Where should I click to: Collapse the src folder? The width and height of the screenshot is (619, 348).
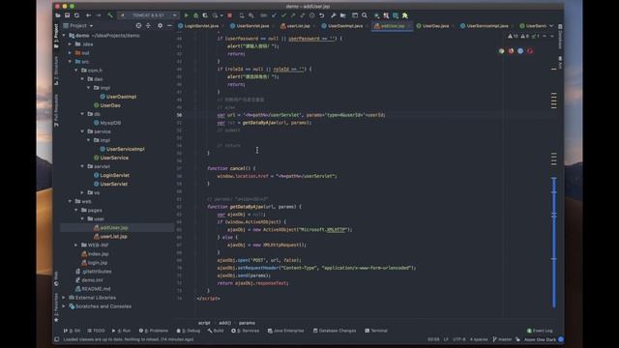click(x=71, y=62)
